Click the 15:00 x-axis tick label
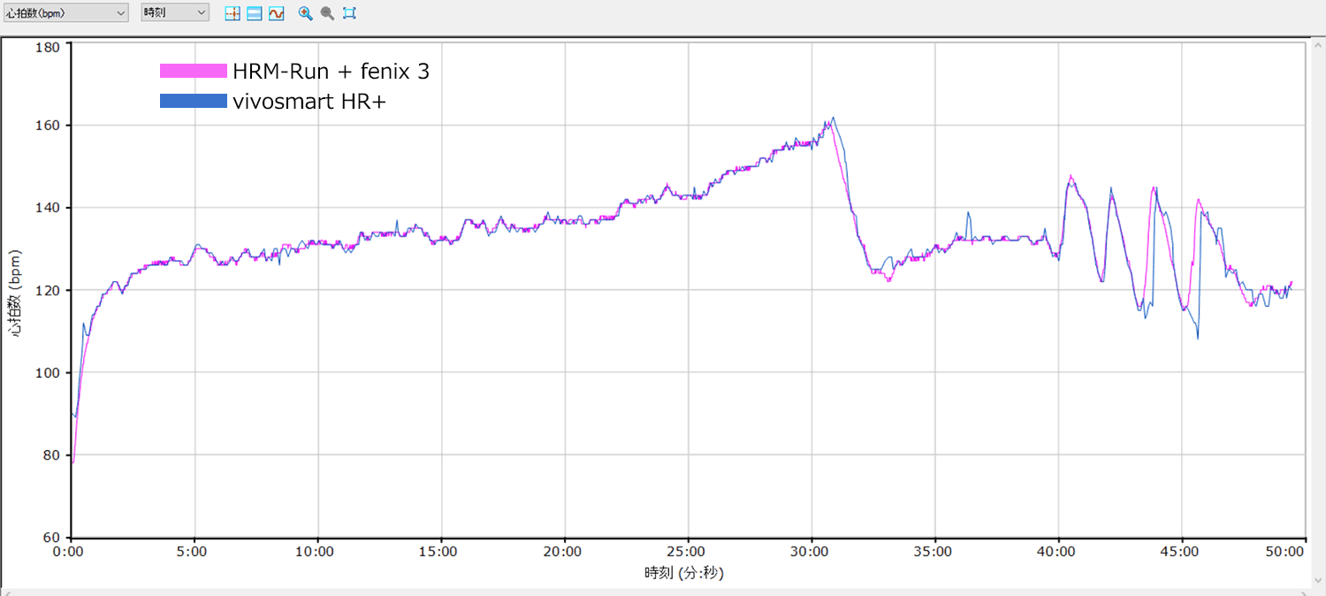Image resolution: width=1326 pixels, height=596 pixels. [438, 552]
